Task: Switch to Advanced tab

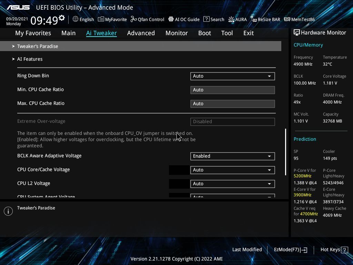Action: 141,33
